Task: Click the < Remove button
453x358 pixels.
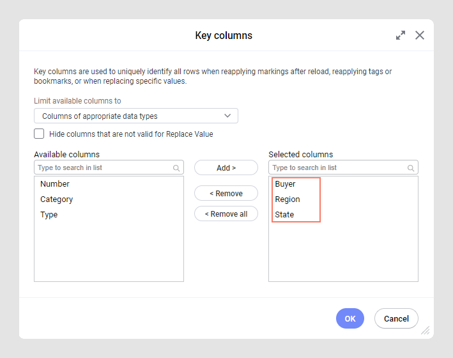Action: point(226,193)
